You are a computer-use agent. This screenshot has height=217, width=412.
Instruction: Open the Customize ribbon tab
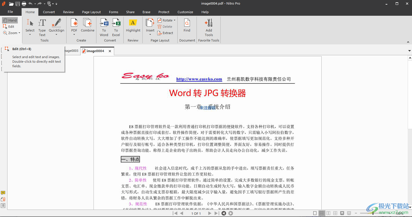click(185, 12)
